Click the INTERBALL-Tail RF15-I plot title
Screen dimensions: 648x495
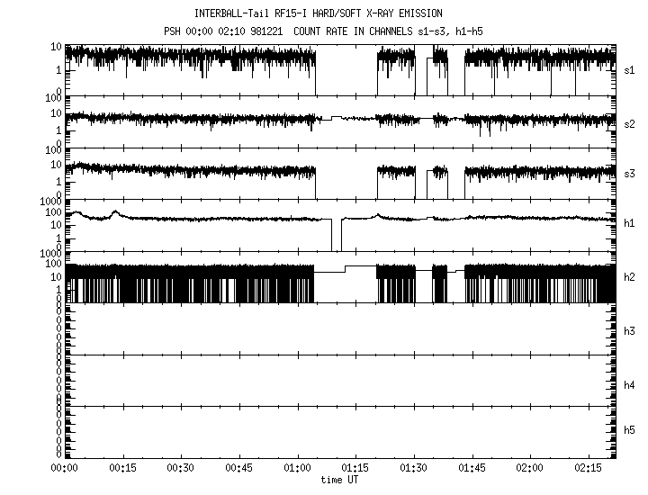point(319,13)
